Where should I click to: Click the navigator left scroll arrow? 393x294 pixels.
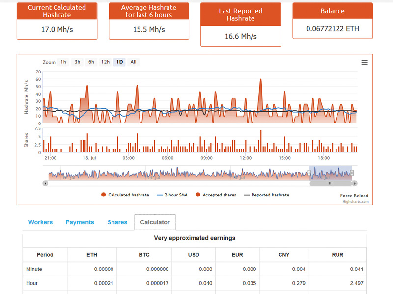click(x=45, y=183)
